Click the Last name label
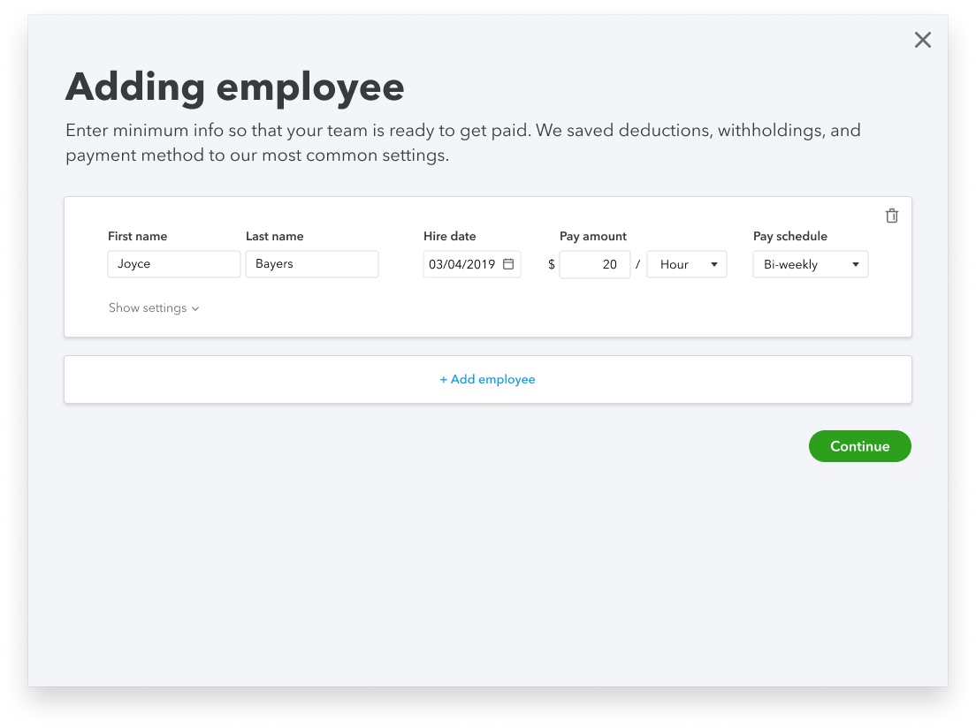The image size is (976, 728). pyautogui.click(x=274, y=236)
